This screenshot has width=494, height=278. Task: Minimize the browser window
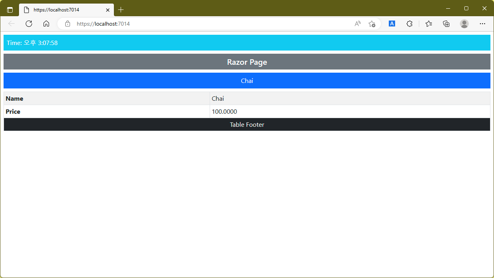[448, 8]
